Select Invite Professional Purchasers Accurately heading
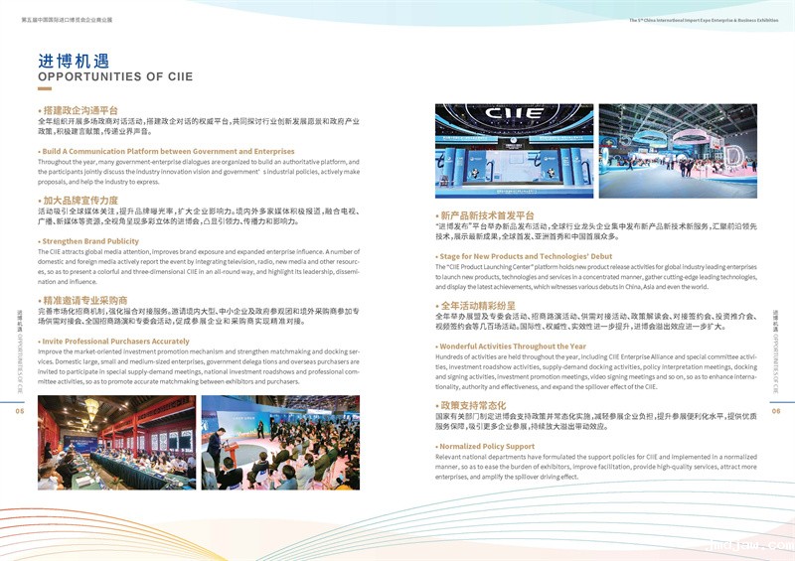 click(x=113, y=341)
